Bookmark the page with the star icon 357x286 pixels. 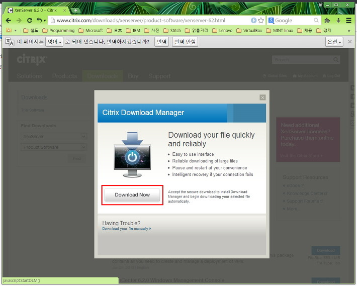261,21
